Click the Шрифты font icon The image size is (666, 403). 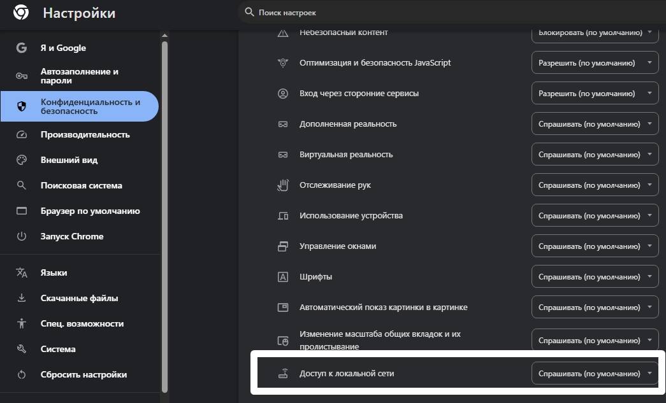[x=283, y=277]
